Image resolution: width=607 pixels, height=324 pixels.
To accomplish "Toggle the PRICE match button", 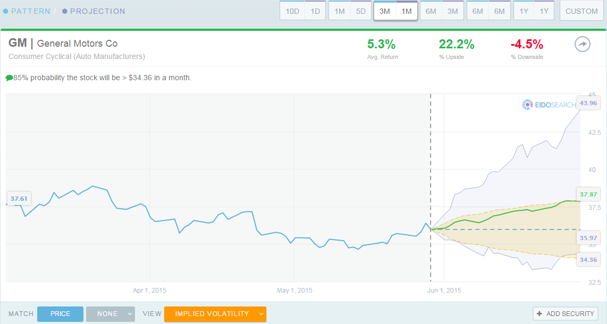I will point(61,314).
